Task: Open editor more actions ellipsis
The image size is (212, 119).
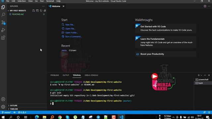Action: pos(209,6)
